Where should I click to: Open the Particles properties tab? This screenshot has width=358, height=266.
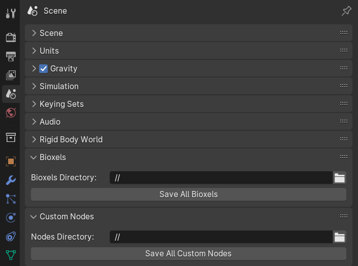pyautogui.click(x=11, y=199)
